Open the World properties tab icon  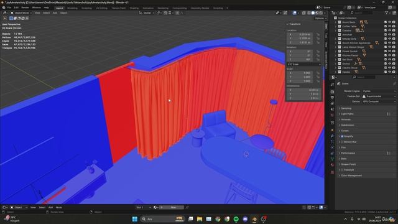[332, 116]
